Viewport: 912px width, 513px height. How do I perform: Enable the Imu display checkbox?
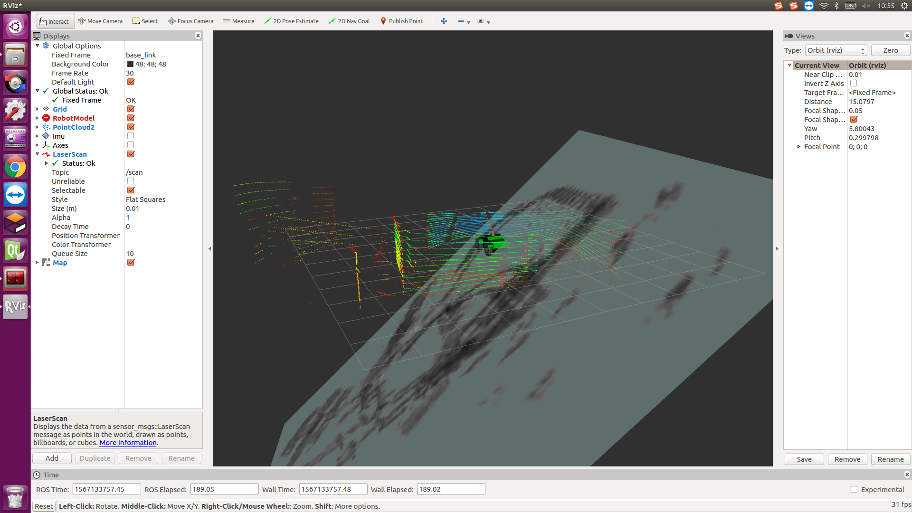coord(130,136)
